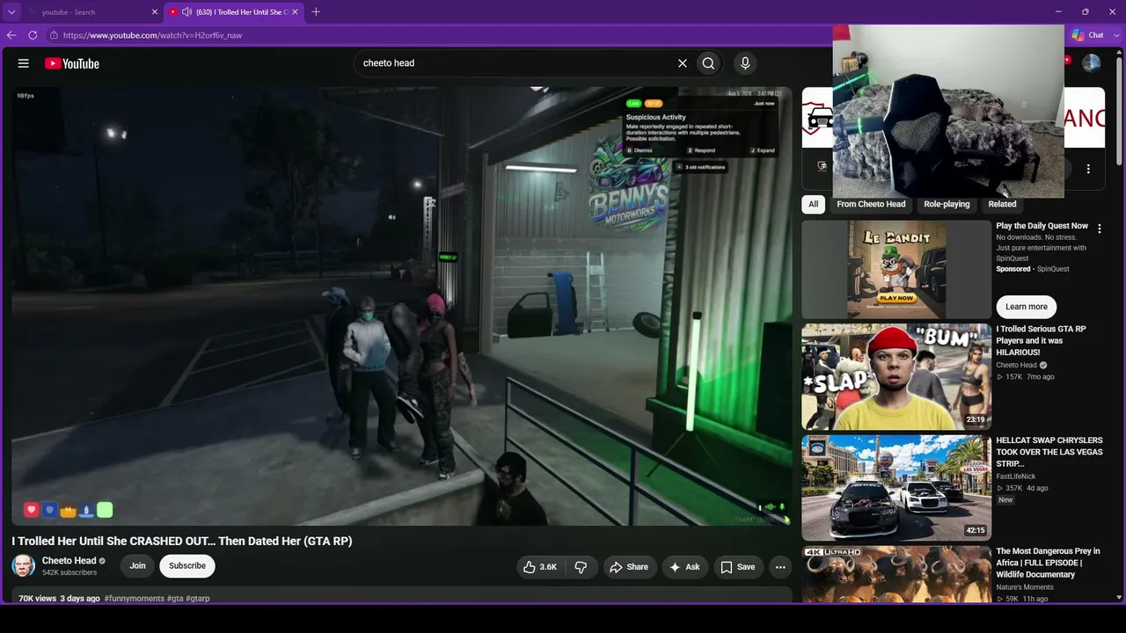This screenshot has height=633, width=1126.
Task: Open the 'Cheeto Head' channel name link
Action: [69, 561]
